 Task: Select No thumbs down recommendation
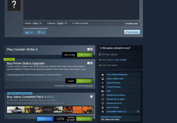(41, 32)
